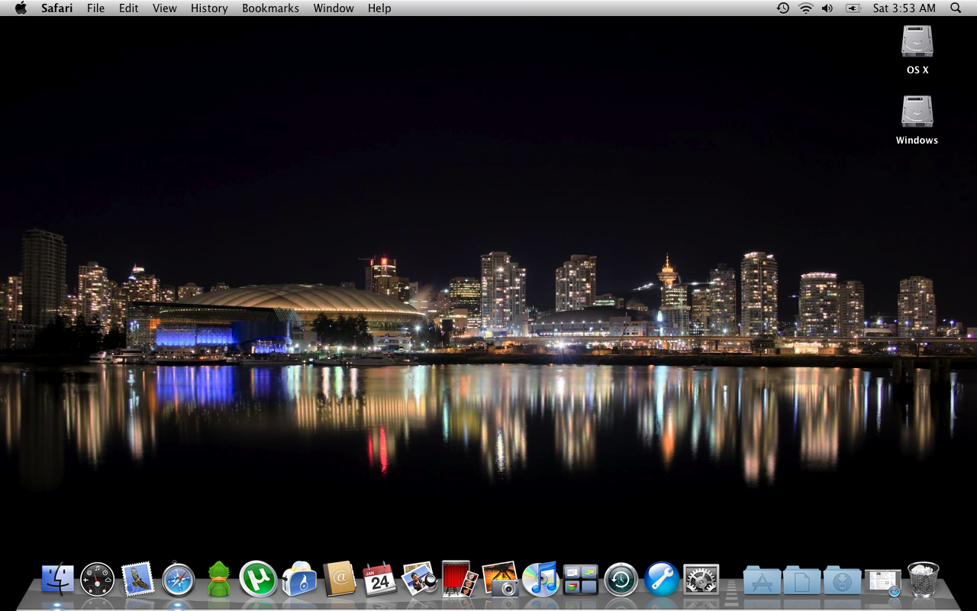Open Photo Booth in the dock
The height and width of the screenshot is (611, 977).
459,579
